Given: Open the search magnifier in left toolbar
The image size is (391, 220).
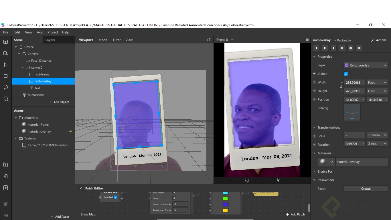Looking at the screenshot, I should pos(6,99).
